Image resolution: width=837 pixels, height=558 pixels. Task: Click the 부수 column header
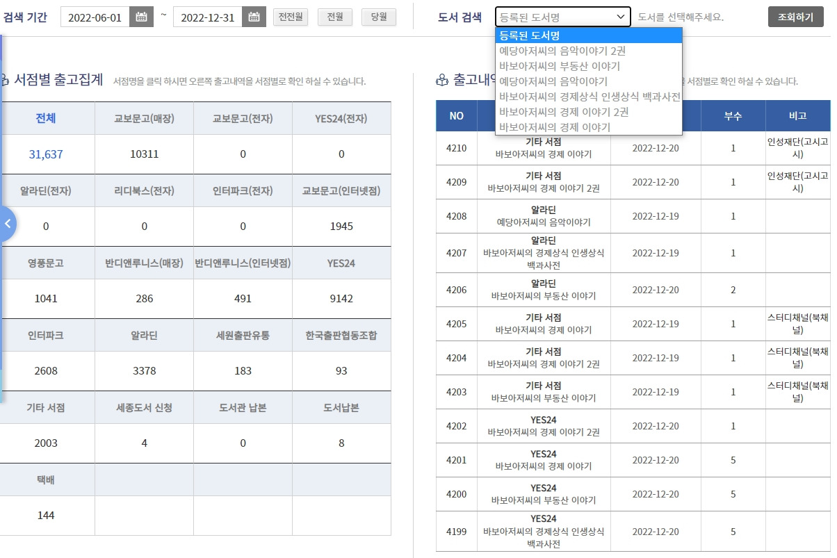[733, 116]
